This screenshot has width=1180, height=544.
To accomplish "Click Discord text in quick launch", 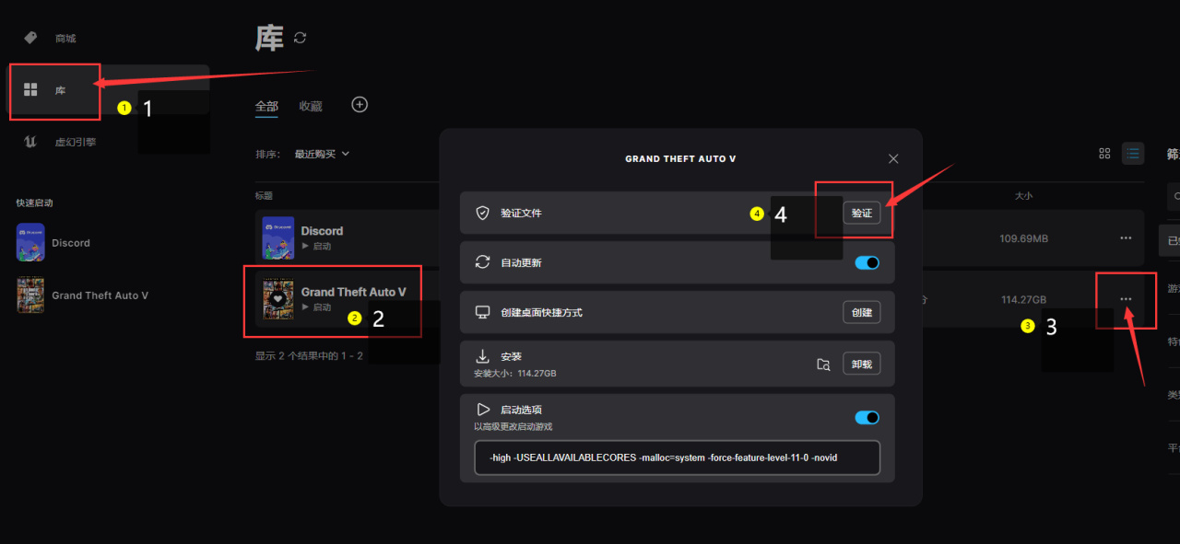I will tap(71, 243).
